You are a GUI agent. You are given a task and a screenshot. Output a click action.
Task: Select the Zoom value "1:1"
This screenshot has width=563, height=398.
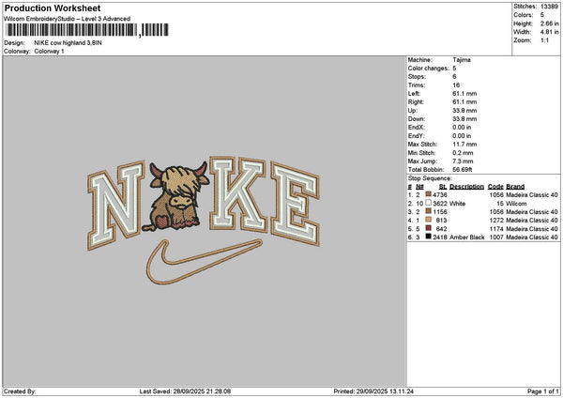(x=544, y=40)
